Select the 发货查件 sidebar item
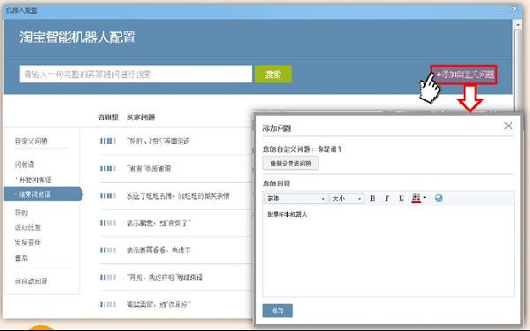530x331 pixels. point(27,243)
